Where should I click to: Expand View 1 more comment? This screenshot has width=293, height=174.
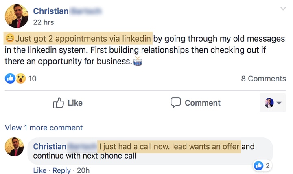click(44, 128)
